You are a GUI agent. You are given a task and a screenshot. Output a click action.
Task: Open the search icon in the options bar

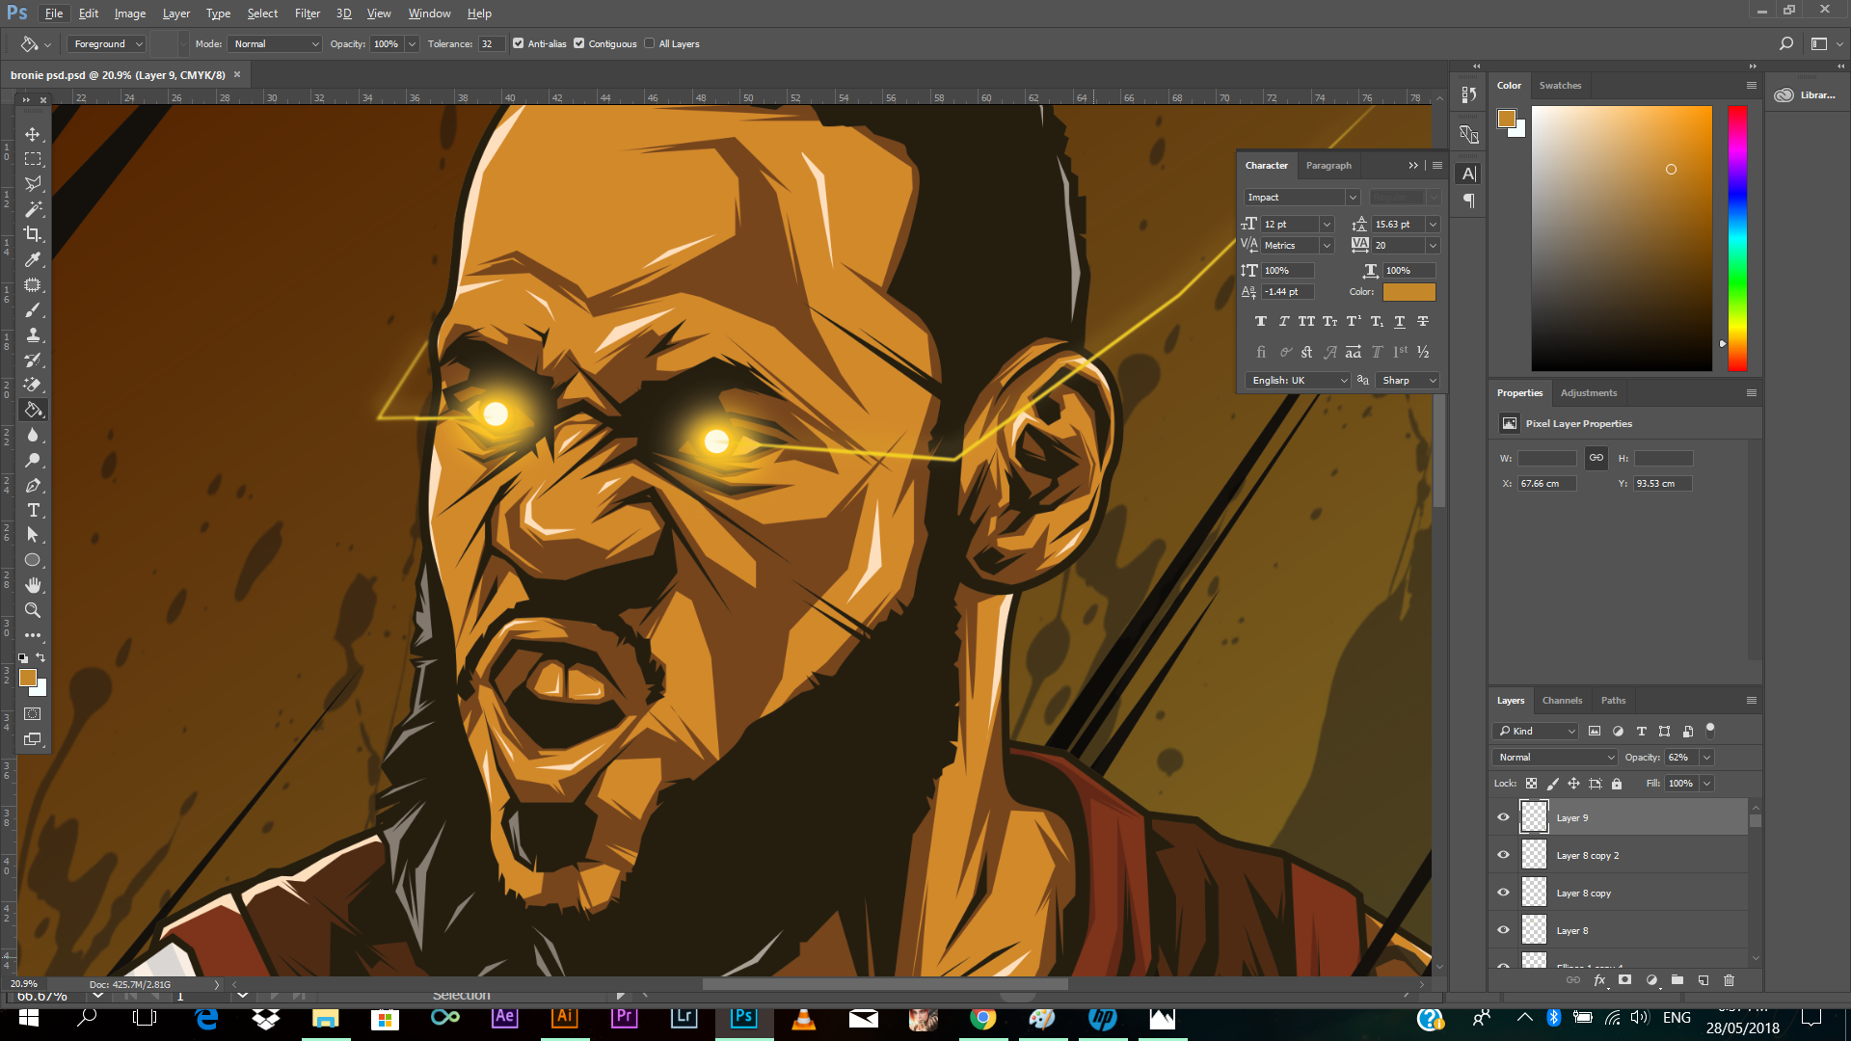tap(1785, 43)
